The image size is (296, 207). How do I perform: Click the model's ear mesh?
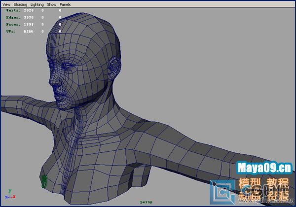pyautogui.click(x=114, y=68)
